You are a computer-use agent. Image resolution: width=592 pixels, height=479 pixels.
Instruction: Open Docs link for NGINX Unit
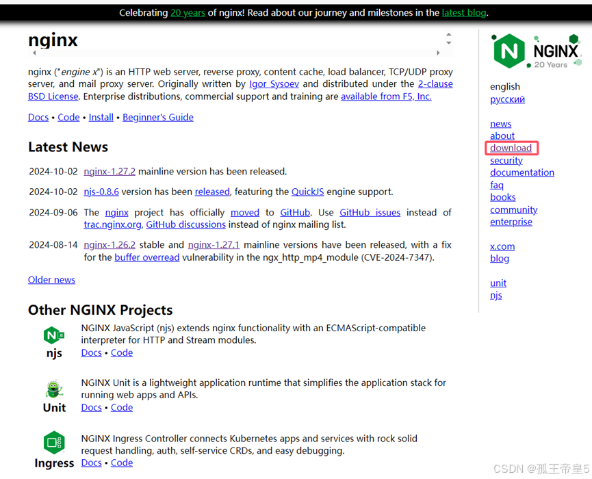[x=92, y=407]
